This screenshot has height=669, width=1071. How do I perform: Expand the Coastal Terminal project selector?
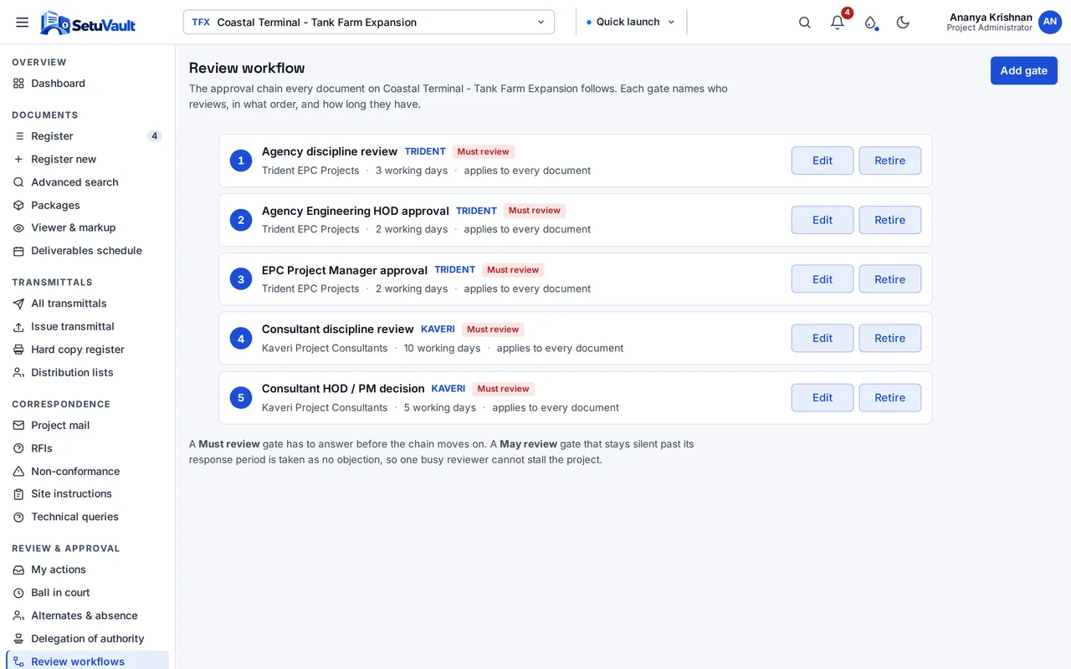(369, 23)
